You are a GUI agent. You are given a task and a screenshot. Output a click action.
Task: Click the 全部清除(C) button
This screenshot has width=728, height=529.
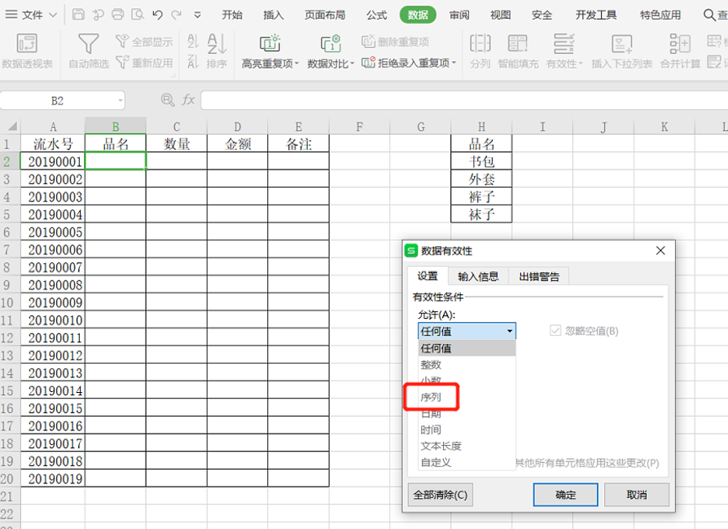(441, 495)
